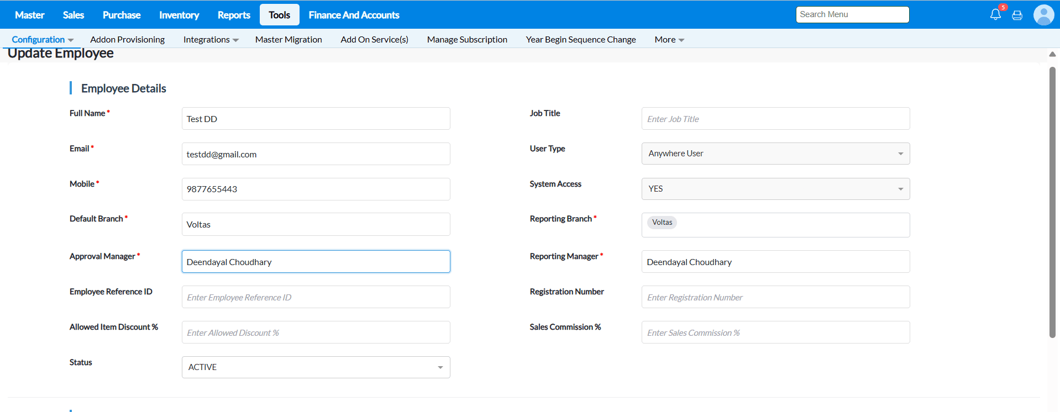Click the printer icon in header

point(1017,15)
